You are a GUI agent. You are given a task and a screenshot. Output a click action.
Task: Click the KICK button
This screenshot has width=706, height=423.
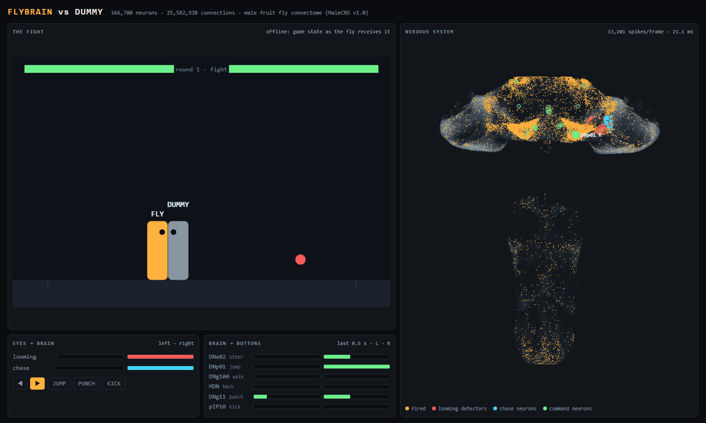[x=114, y=384]
